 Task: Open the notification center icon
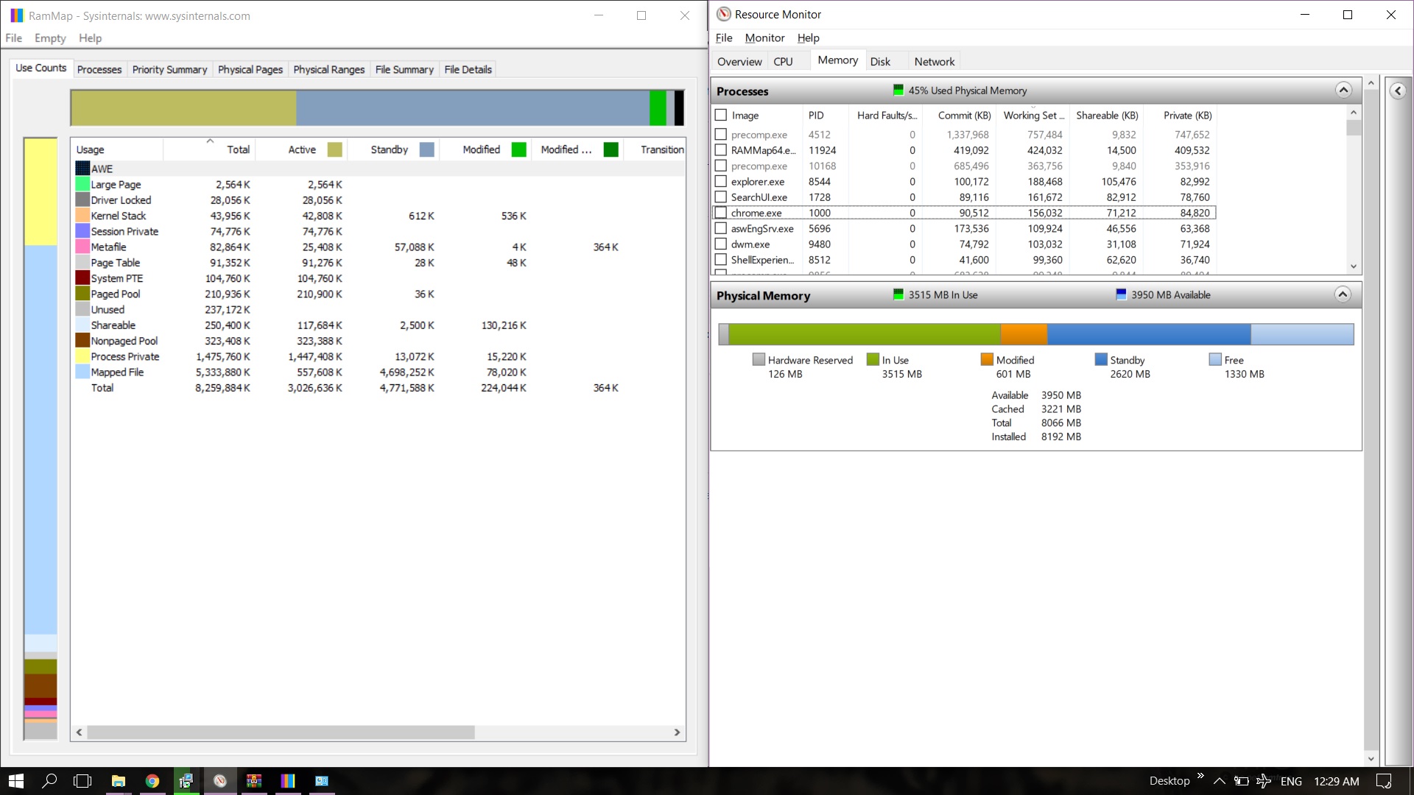(1385, 781)
